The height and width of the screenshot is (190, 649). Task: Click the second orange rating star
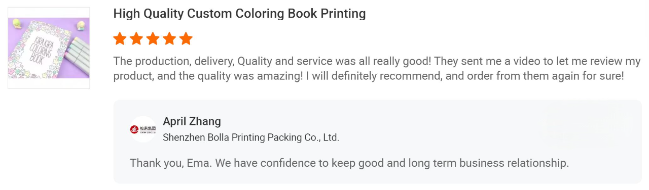point(136,39)
